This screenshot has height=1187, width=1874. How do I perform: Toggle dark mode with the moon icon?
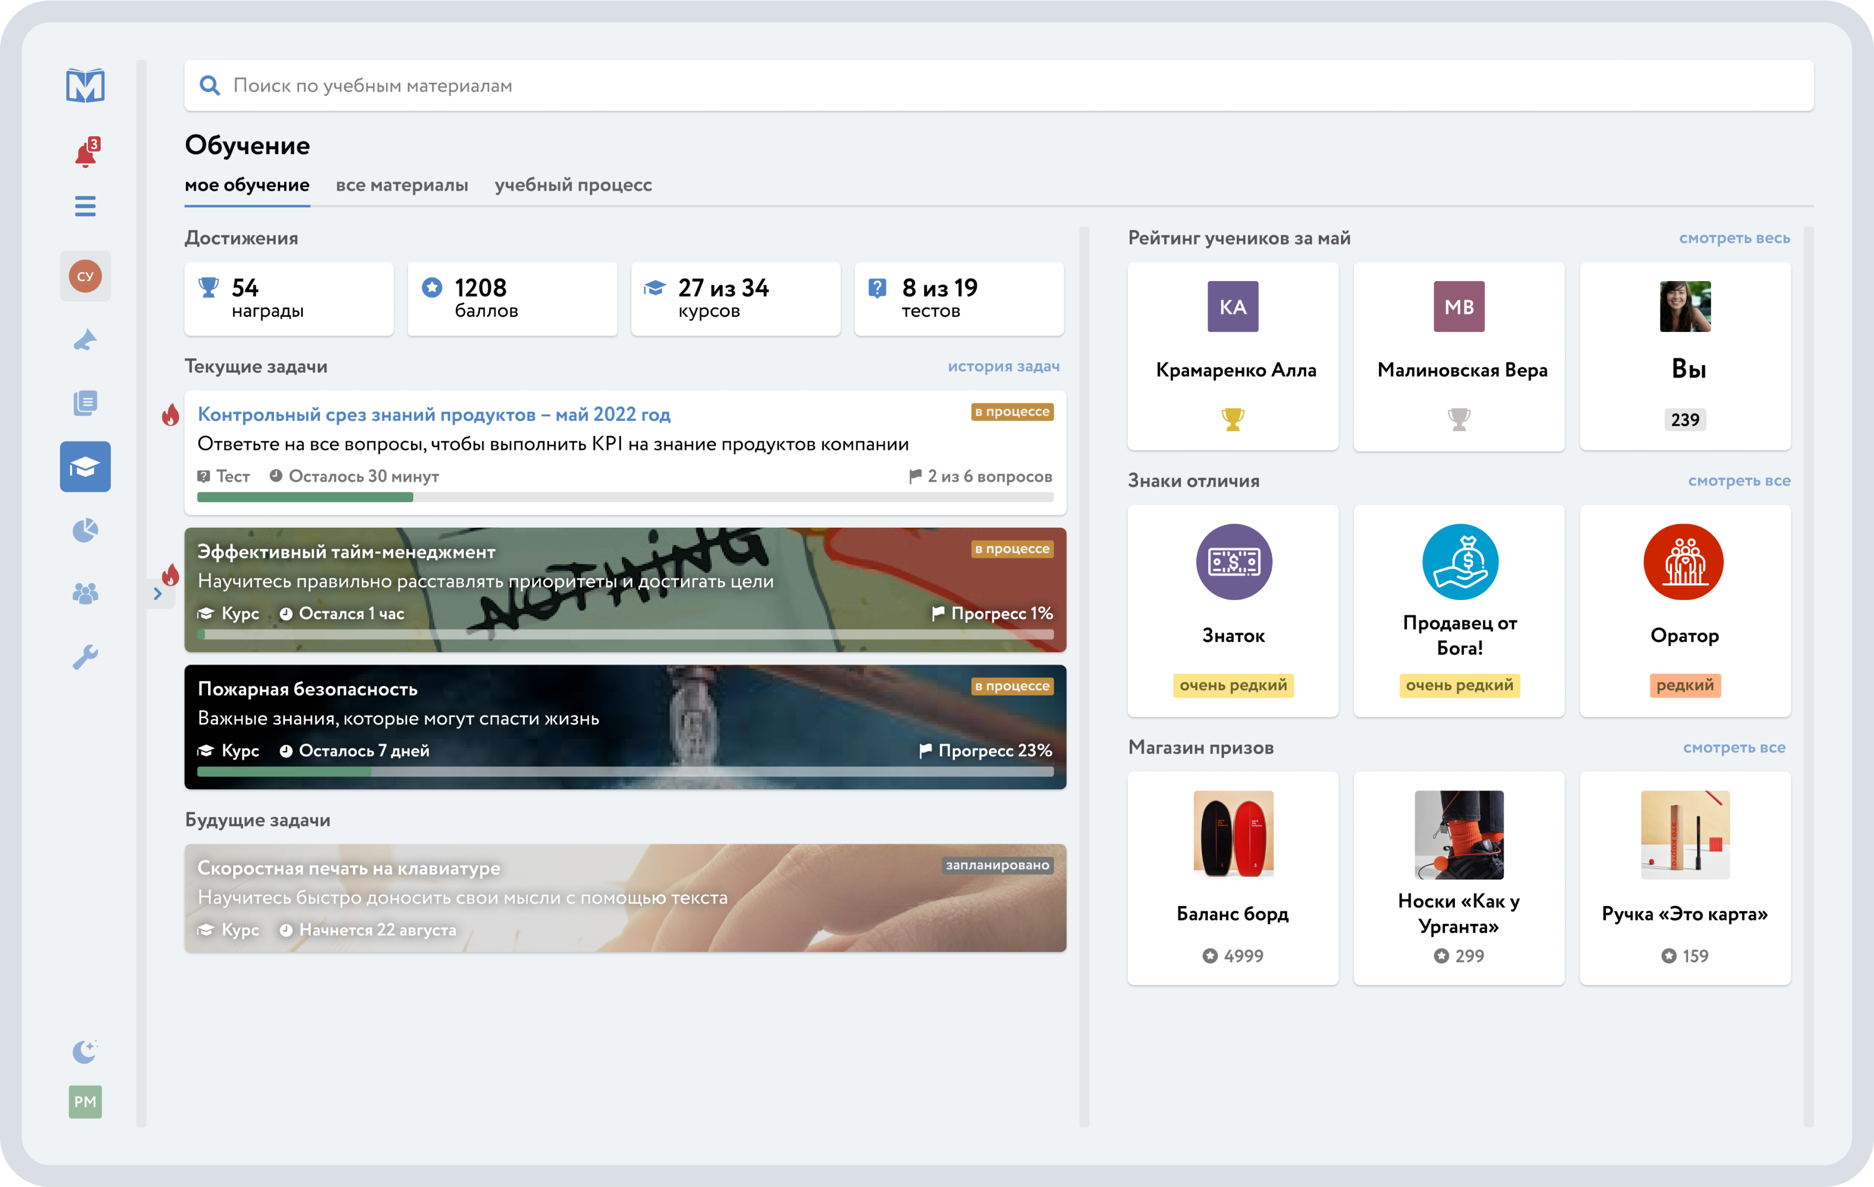[85, 1051]
